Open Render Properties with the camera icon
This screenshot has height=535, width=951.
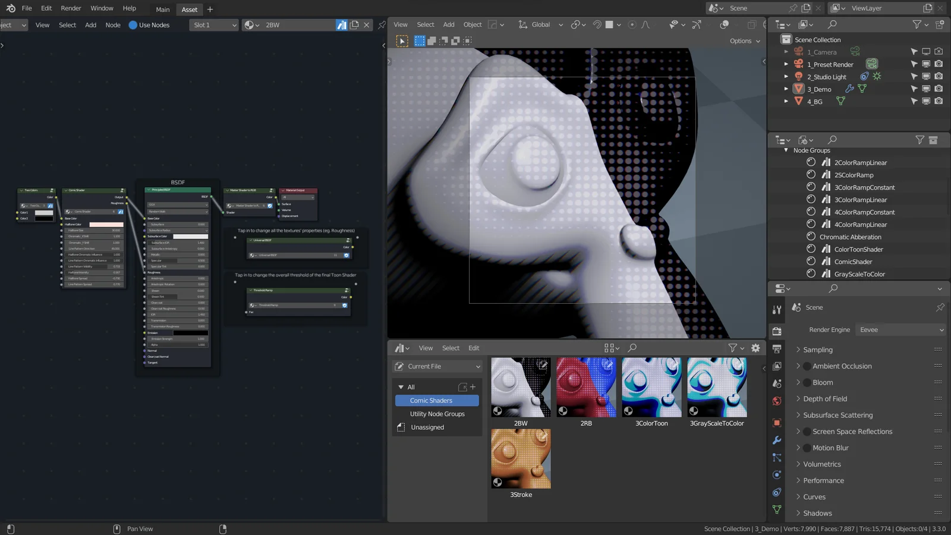click(x=776, y=331)
